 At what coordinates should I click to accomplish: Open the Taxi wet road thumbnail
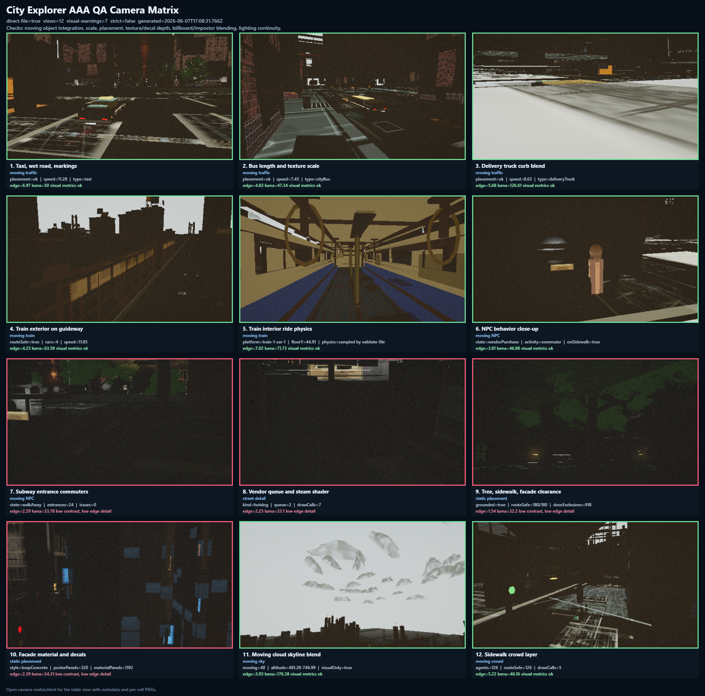[119, 96]
